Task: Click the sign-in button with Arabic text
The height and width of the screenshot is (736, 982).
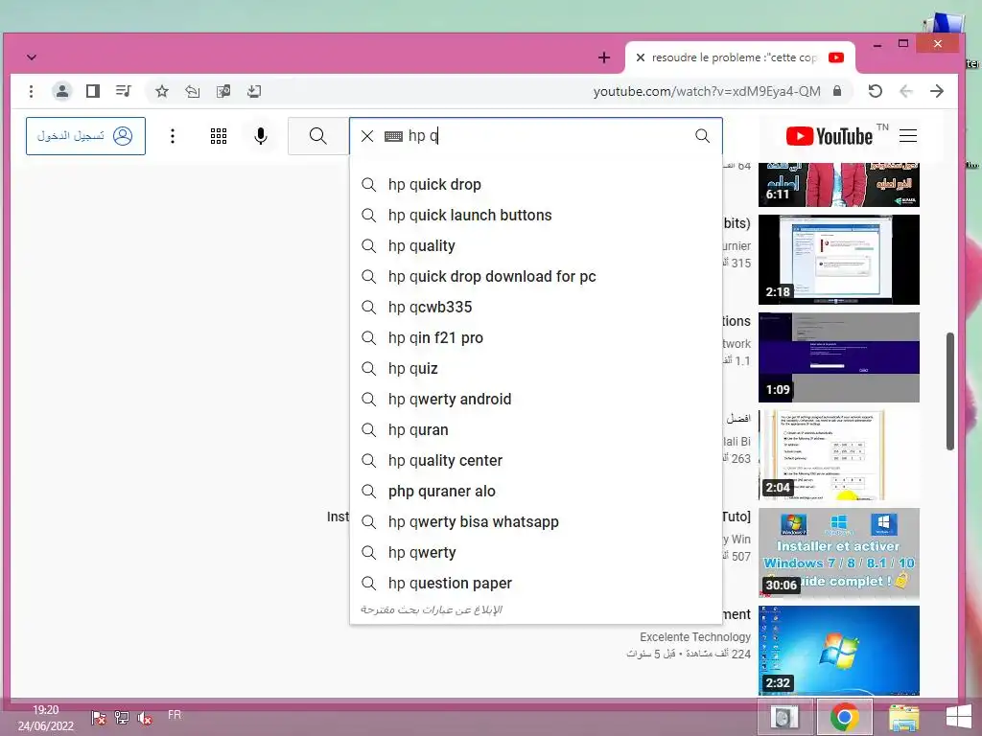Action: (x=85, y=136)
